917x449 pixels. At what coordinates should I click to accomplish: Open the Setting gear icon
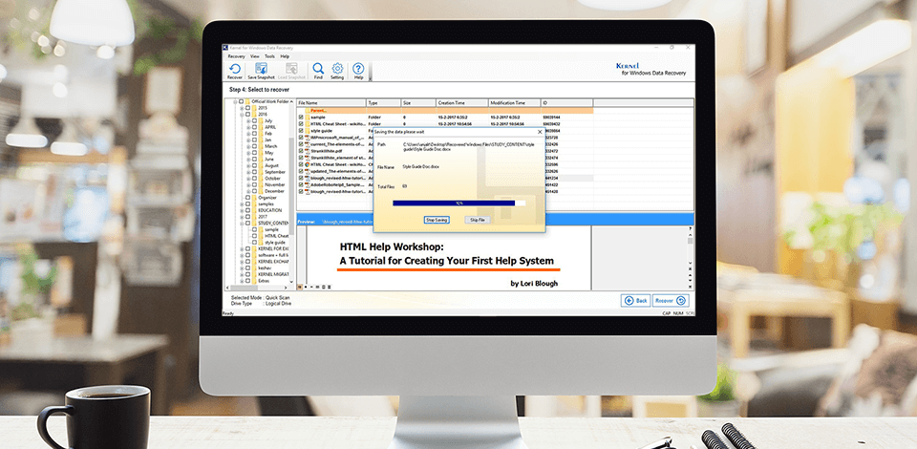click(337, 72)
